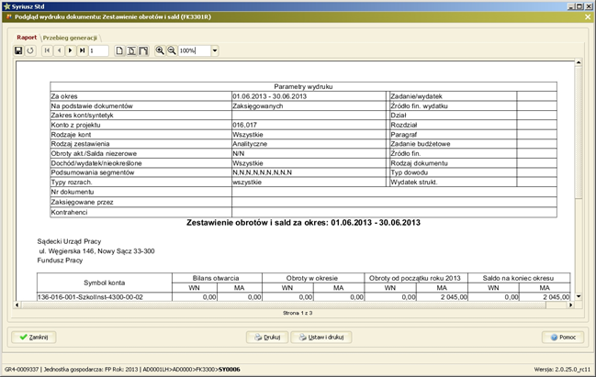Click the 'Sądecki Urząd Pracy' text
This screenshot has height=377, width=596.
coord(69,241)
